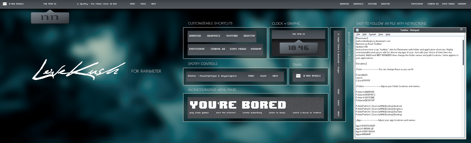Click the "Size=6" line in Notepad

point(359,78)
